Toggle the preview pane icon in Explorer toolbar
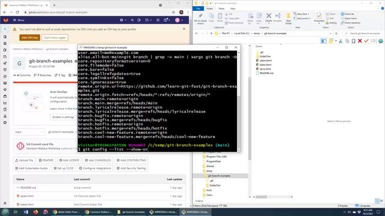Screen dimensions: 385x216 coord(324,41)
